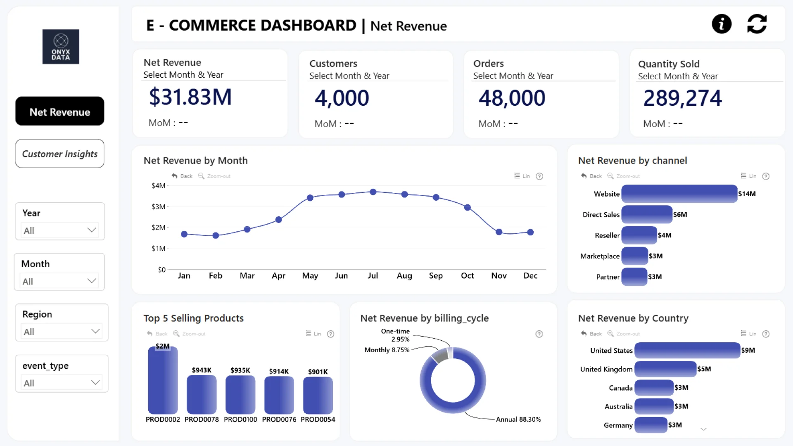
Task: Open help icon in Net Revenue by billing_cycle
Action: 539,334
